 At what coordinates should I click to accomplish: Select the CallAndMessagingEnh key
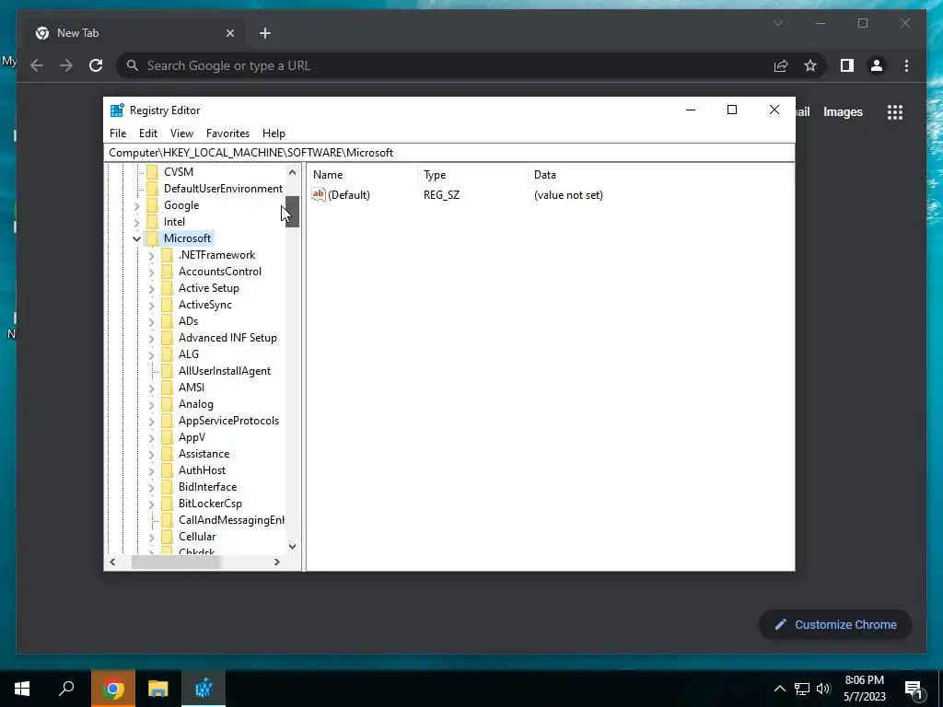[x=231, y=520]
